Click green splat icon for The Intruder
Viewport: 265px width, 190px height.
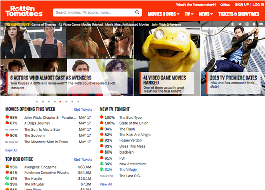coord(7,184)
